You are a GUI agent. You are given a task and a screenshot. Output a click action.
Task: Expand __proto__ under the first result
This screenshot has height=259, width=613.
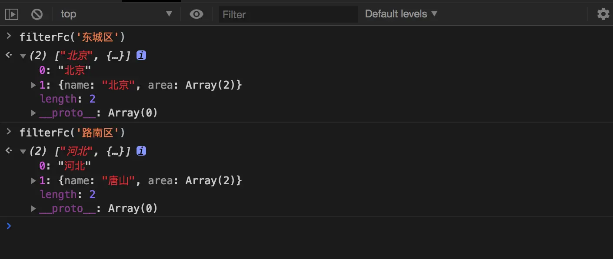coord(34,113)
